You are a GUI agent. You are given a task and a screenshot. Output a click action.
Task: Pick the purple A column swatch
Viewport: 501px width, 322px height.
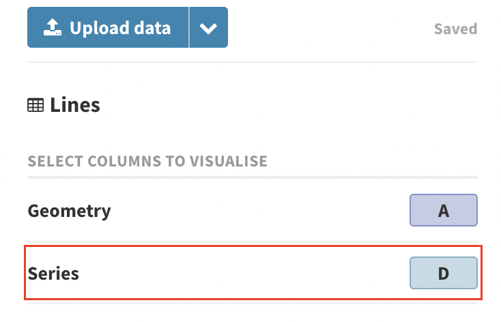(x=444, y=210)
